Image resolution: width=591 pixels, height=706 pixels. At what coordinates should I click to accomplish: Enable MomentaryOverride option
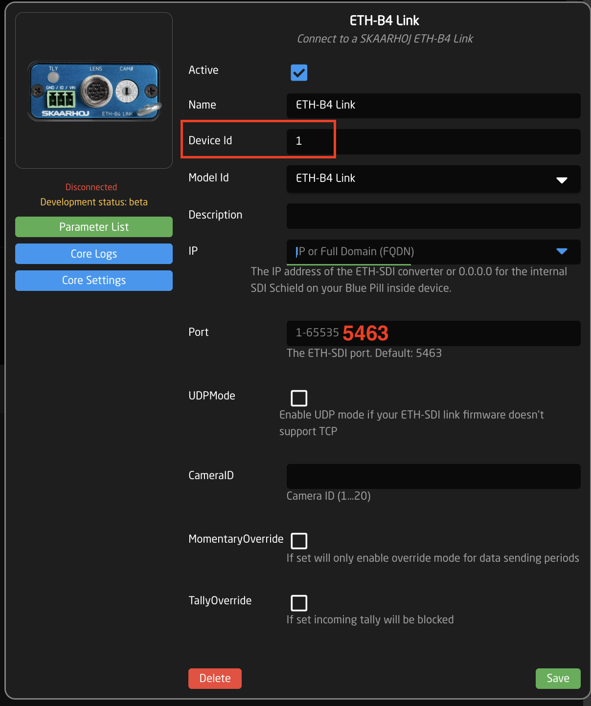point(298,541)
